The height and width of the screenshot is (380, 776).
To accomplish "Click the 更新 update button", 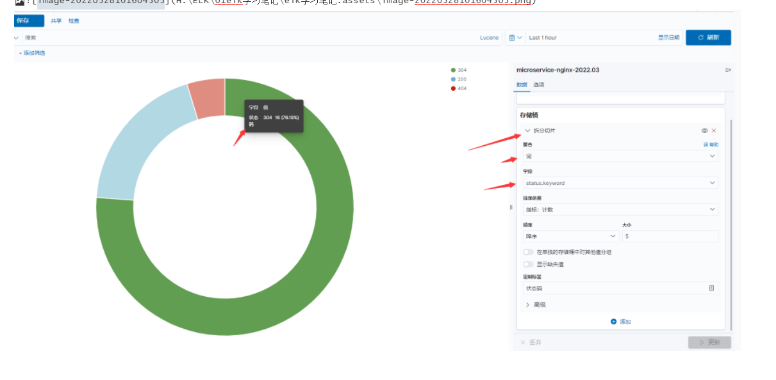I will click(710, 342).
